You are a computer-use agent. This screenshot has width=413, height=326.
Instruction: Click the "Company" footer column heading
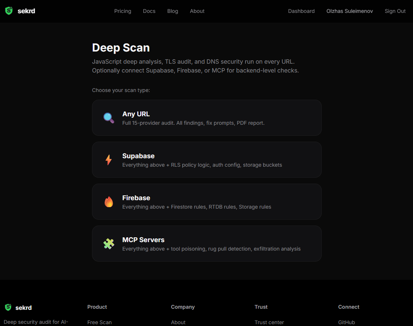click(183, 307)
